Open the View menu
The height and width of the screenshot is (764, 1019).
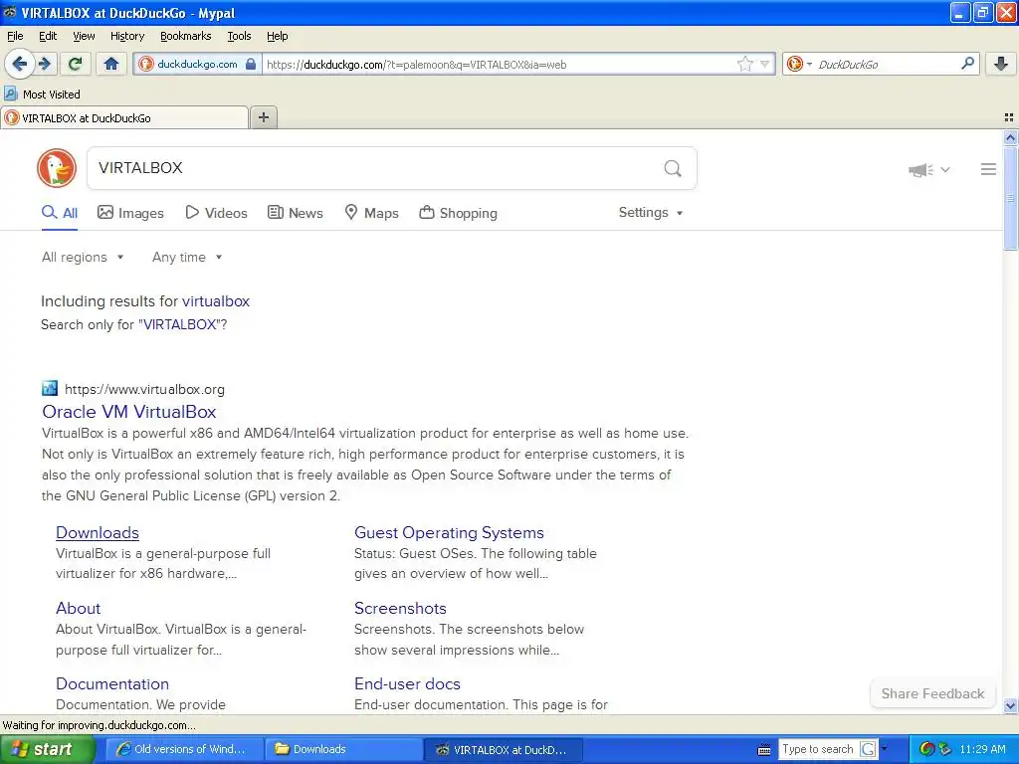(84, 36)
